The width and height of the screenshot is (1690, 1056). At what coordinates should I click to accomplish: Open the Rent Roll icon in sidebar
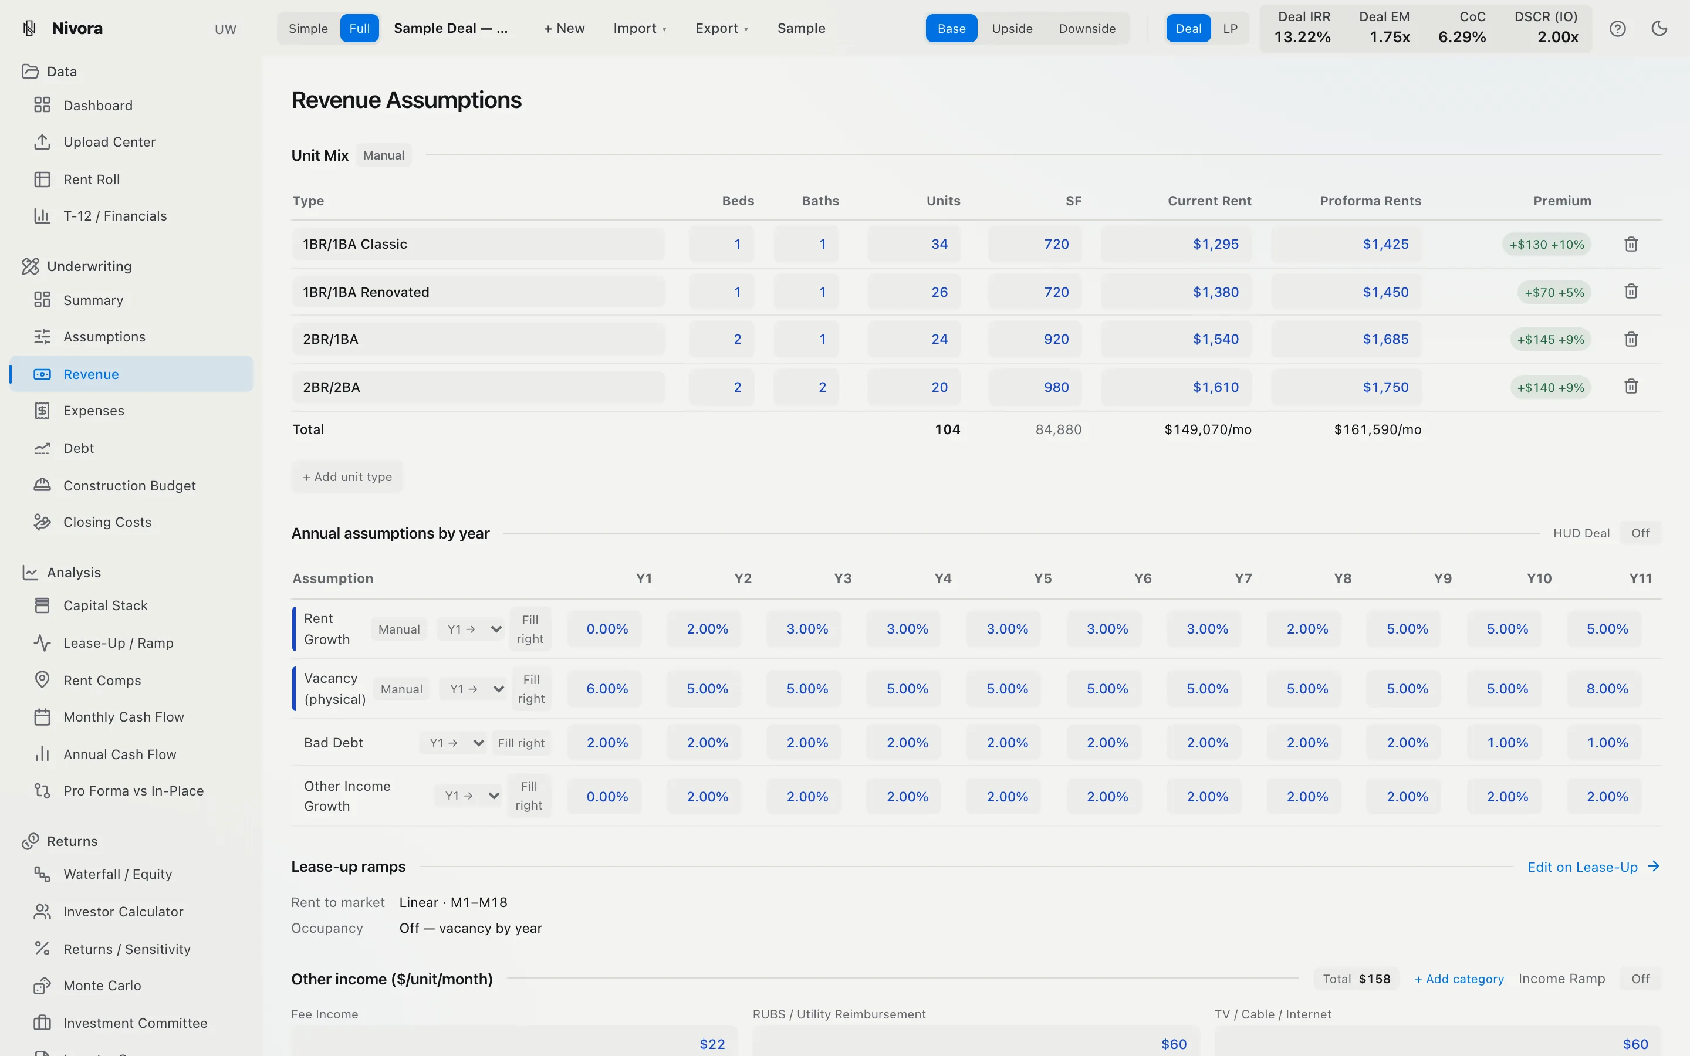pos(42,180)
